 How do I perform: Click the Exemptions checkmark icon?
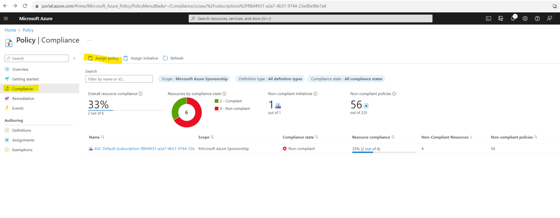point(8,150)
